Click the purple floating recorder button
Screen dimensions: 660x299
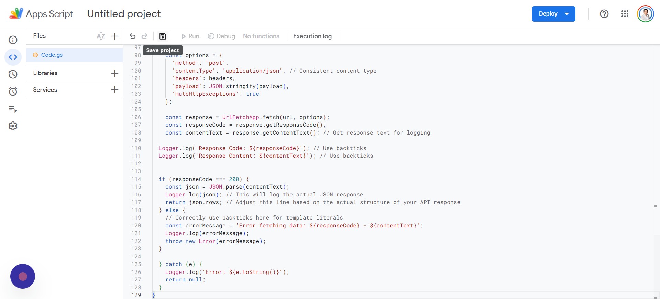[x=23, y=276]
